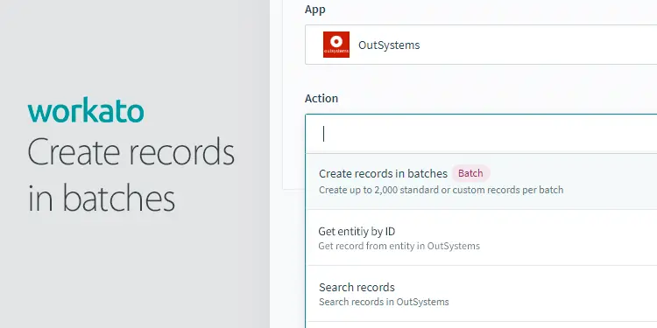Click text 'Search records in OutSystems'

pos(384,302)
